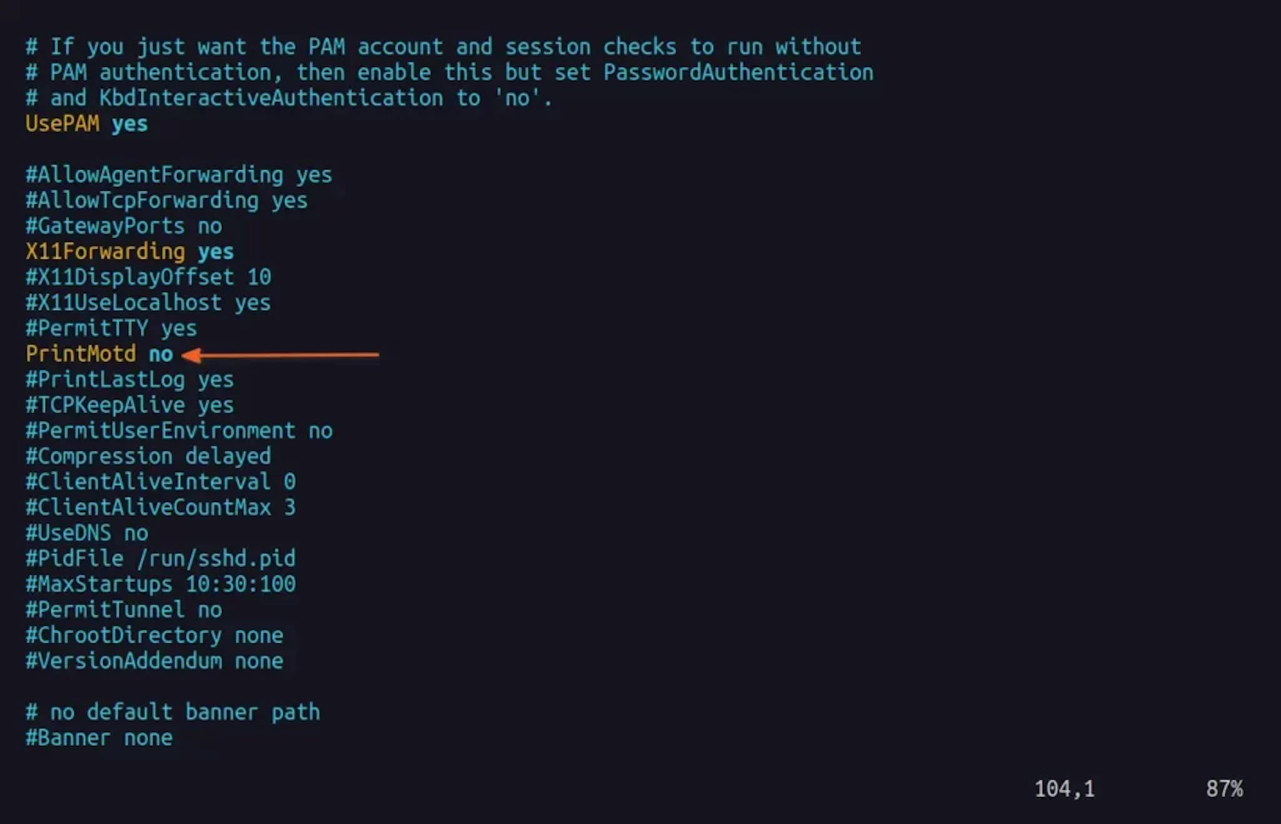The image size is (1281, 824).
Task: Click the 87% scroll percentage indicator
Action: (1224, 790)
